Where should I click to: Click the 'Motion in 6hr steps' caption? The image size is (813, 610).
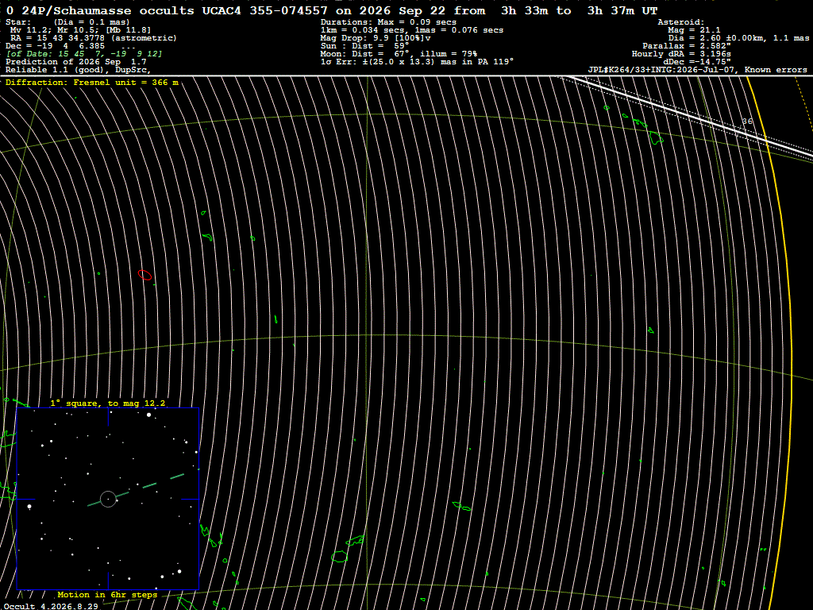tap(107, 594)
